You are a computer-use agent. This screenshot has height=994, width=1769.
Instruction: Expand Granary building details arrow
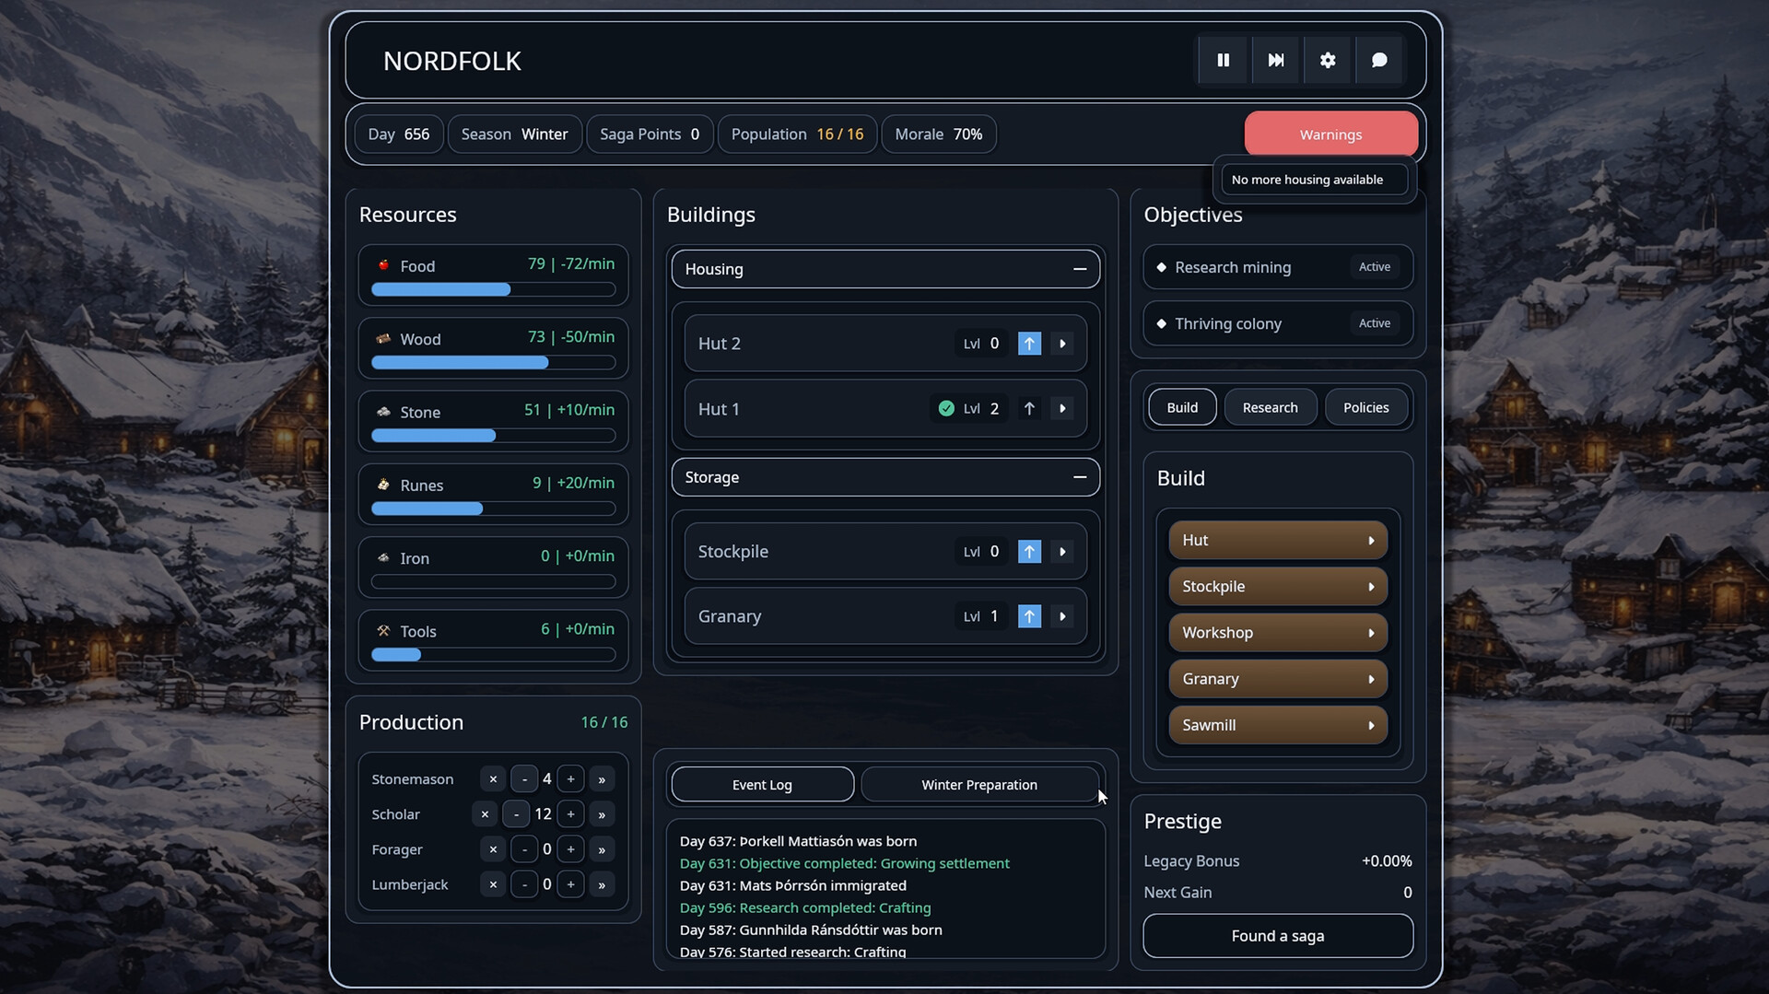[1062, 616]
